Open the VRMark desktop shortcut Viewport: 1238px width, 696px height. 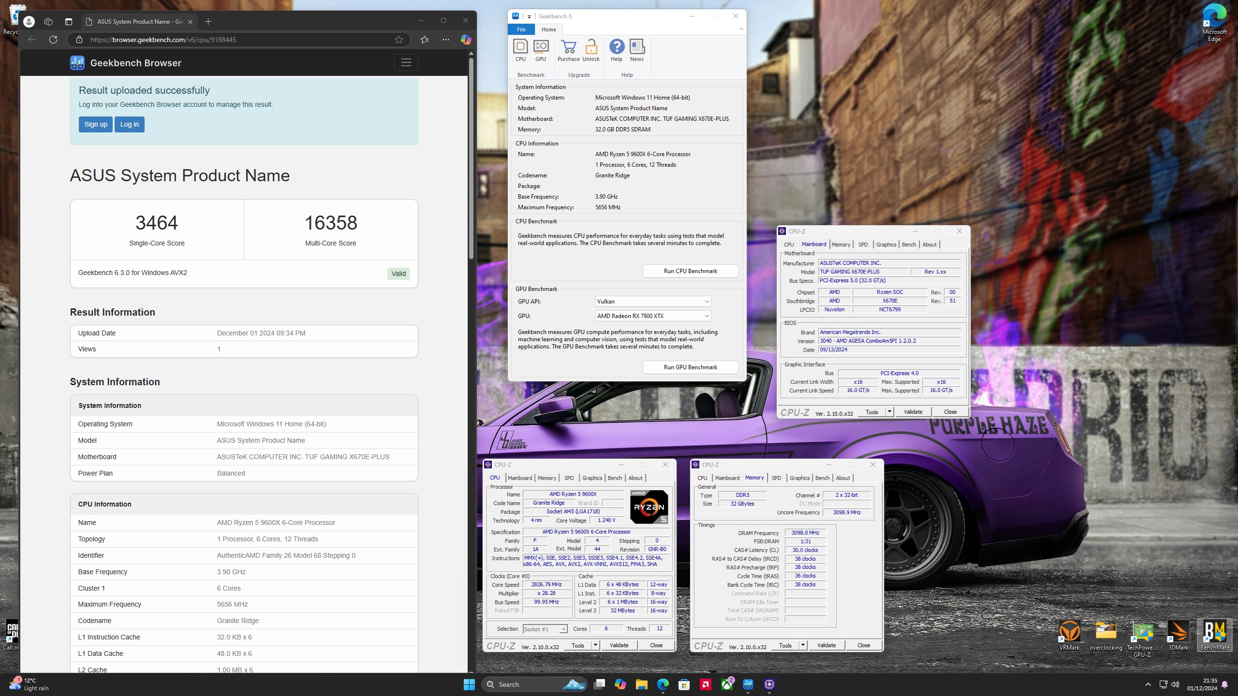tap(1069, 636)
